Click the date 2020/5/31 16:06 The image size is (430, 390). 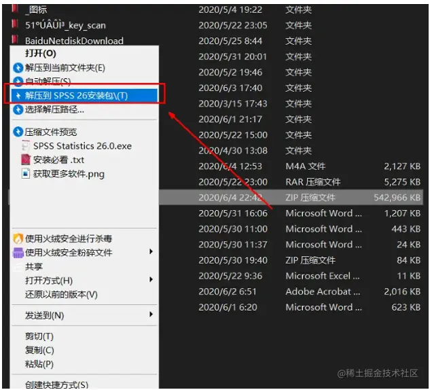pyautogui.click(x=233, y=213)
